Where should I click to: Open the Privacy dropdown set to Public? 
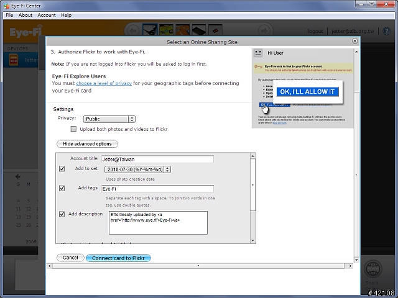tap(109, 119)
